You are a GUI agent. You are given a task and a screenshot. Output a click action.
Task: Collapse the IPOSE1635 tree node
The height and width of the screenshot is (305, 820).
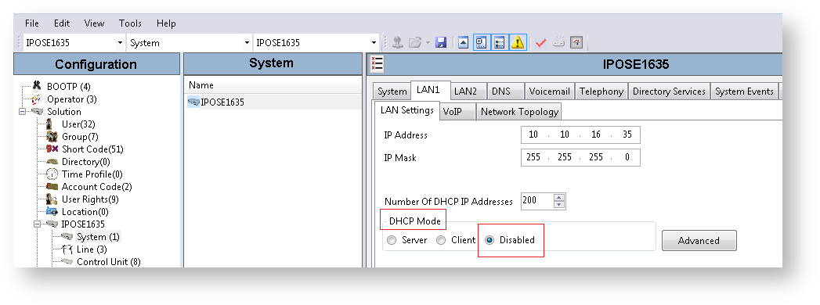37,224
